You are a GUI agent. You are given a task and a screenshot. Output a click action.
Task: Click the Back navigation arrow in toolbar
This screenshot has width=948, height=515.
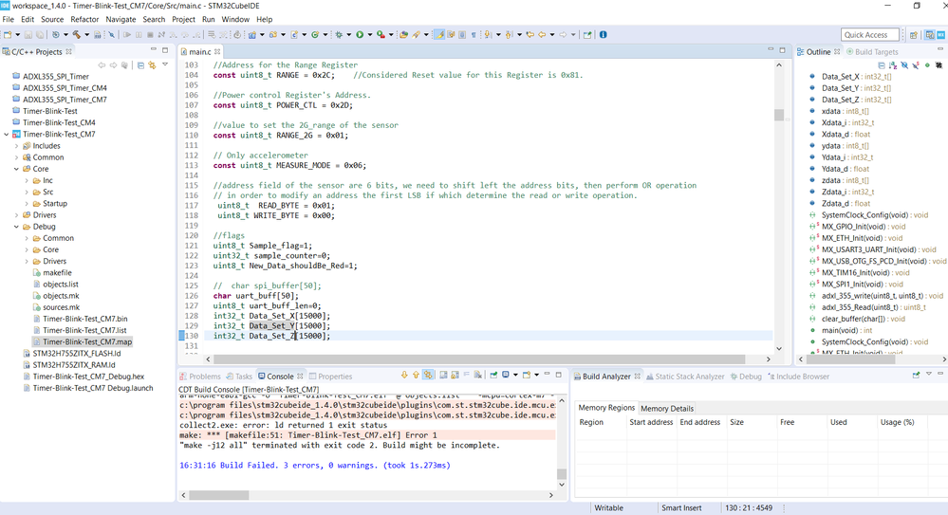pyautogui.click(x=542, y=34)
